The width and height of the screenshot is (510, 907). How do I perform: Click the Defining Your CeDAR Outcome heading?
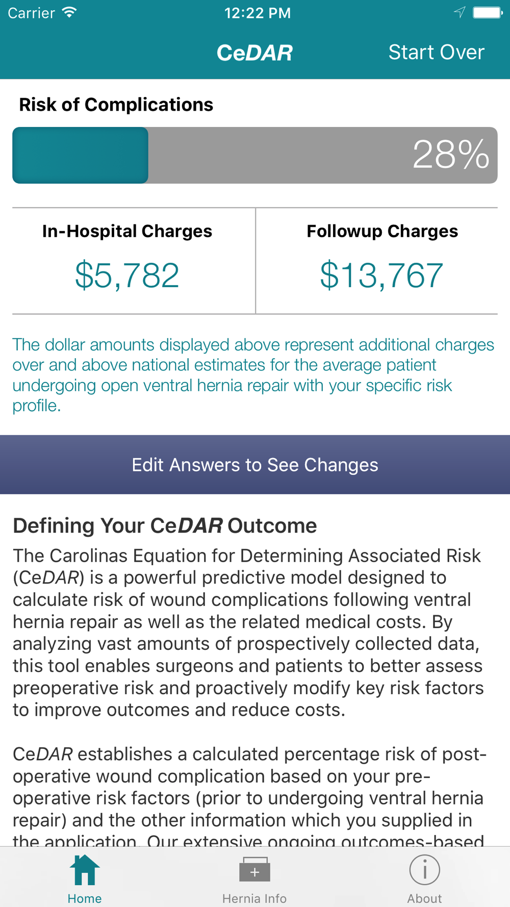coord(165,525)
